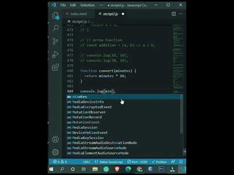Viewport: 234px width, 175px height.
Task: Select the MediaDeviceInfo suggestion
Action: click(123, 102)
